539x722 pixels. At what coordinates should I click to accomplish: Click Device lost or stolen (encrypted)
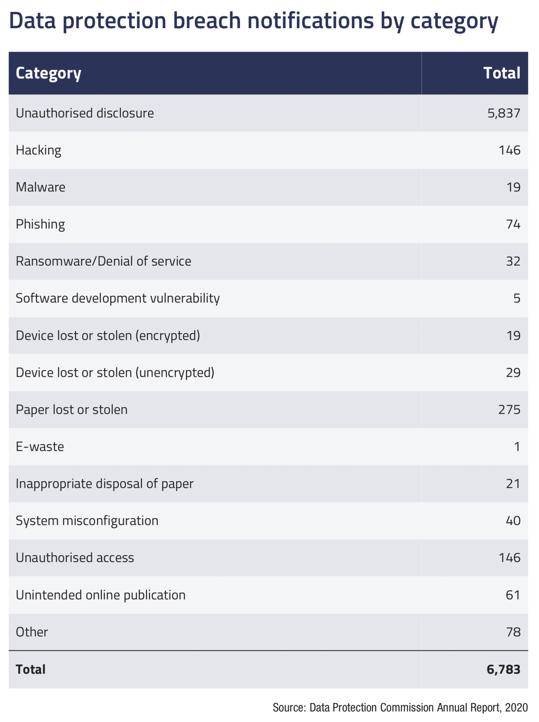[108, 336]
